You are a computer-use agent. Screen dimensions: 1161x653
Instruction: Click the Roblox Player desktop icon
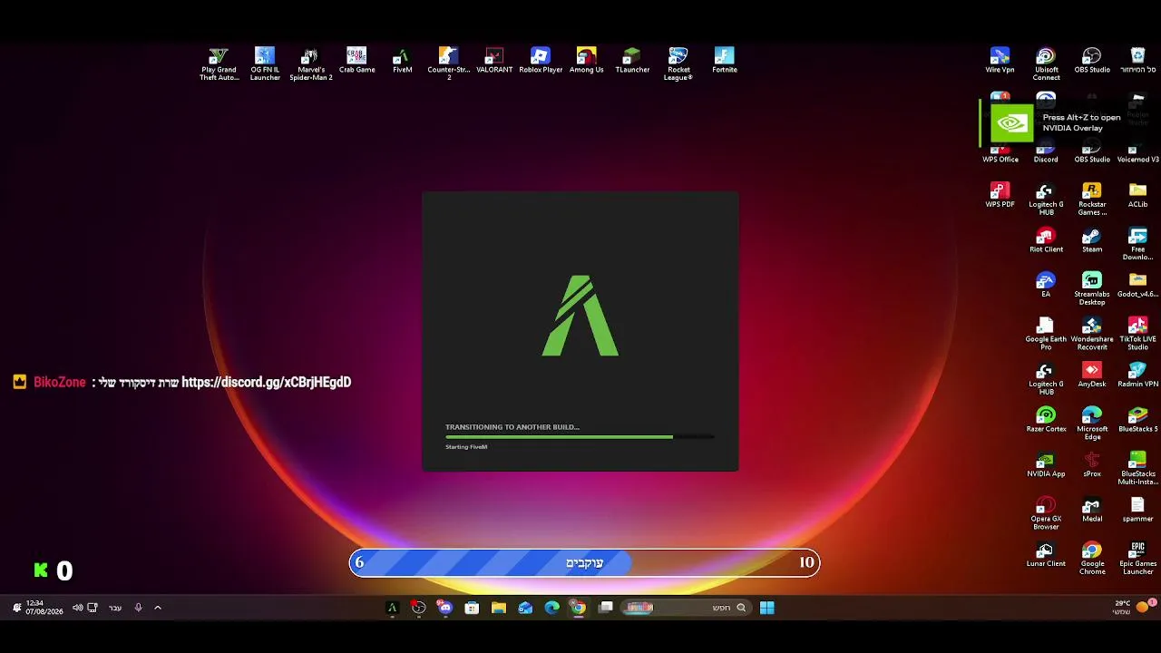(x=541, y=61)
